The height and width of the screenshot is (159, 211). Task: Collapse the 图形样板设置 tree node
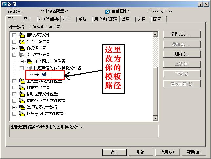(14, 55)
